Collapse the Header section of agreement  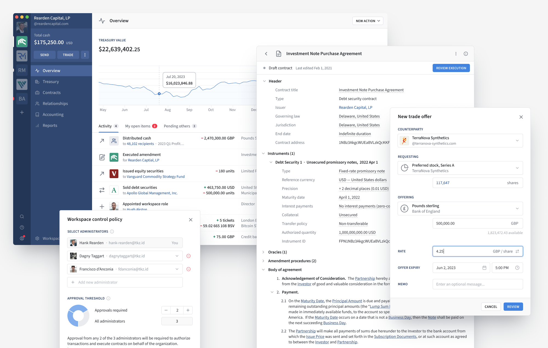[264, 81]
